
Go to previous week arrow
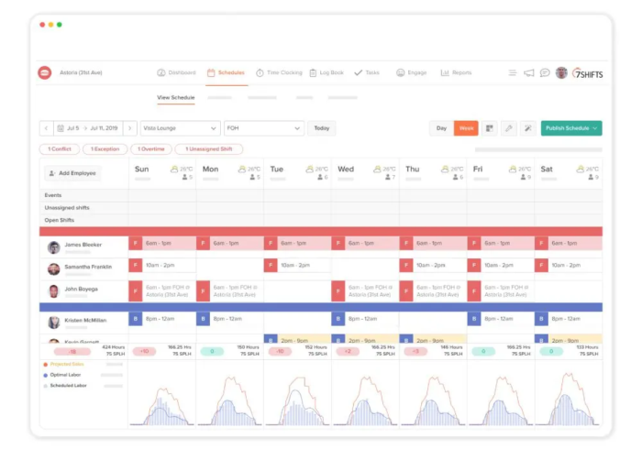(46, 128)
